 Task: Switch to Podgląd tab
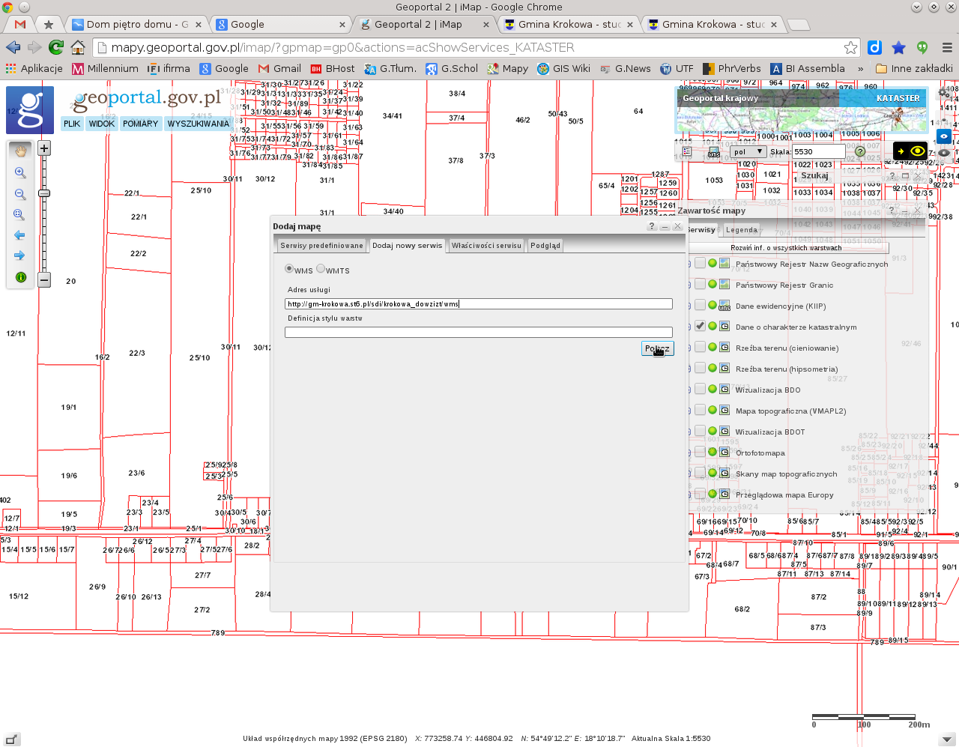click(545, 246)
